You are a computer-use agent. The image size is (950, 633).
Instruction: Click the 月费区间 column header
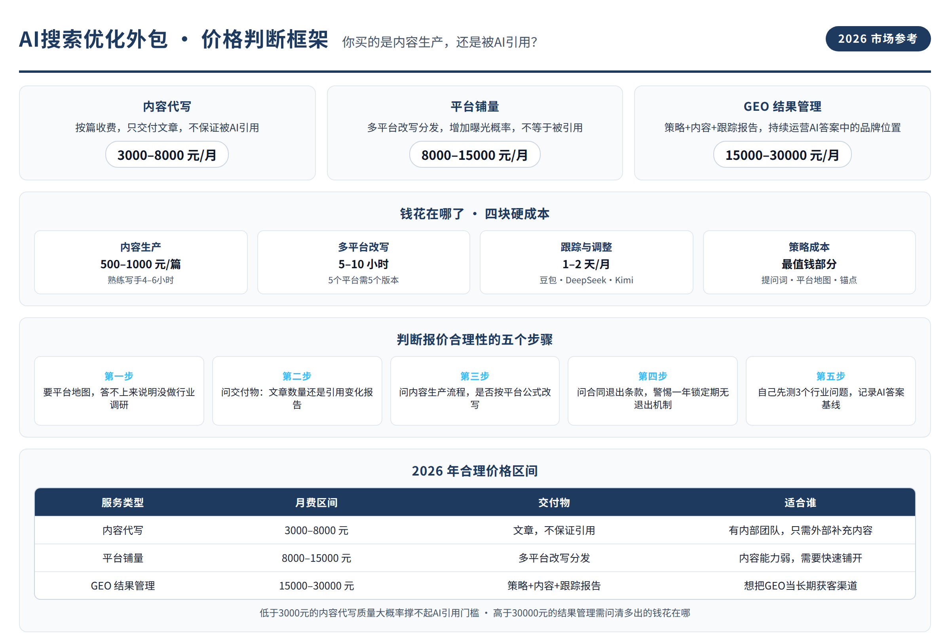point(316,502)
